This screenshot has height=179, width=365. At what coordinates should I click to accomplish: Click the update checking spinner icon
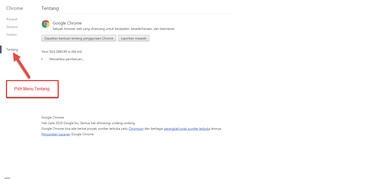tap(42, 59)
